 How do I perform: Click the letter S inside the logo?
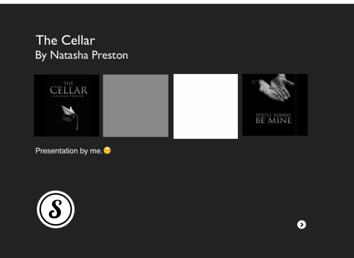pyautogui.click(x=55, y=209)
